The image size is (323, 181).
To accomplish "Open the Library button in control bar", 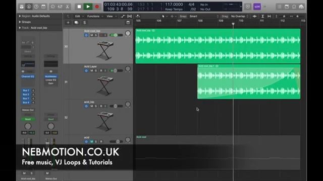I will [22, 7].
